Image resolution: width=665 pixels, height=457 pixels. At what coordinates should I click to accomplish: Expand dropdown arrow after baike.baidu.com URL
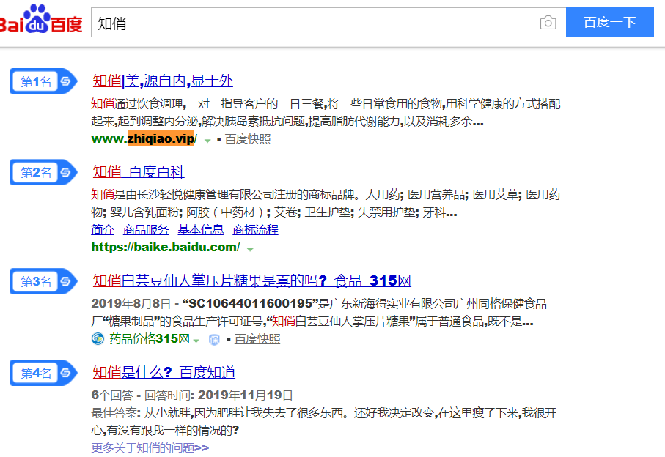[250, 250]
